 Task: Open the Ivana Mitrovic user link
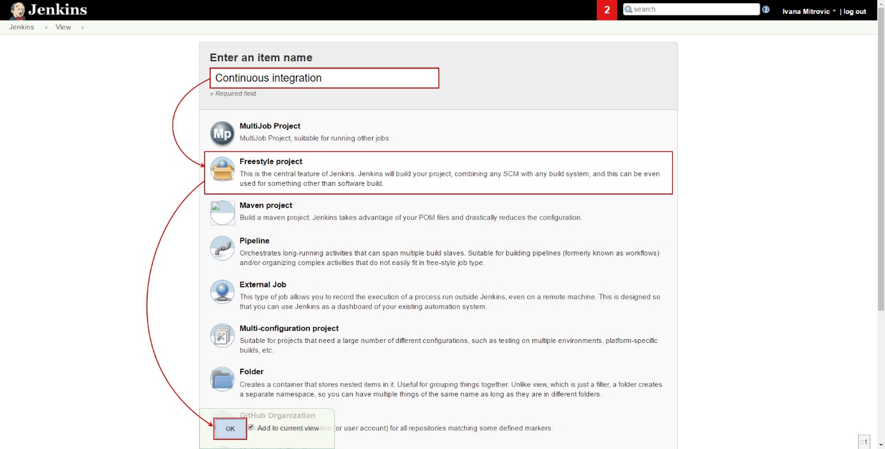pos(806,11)
